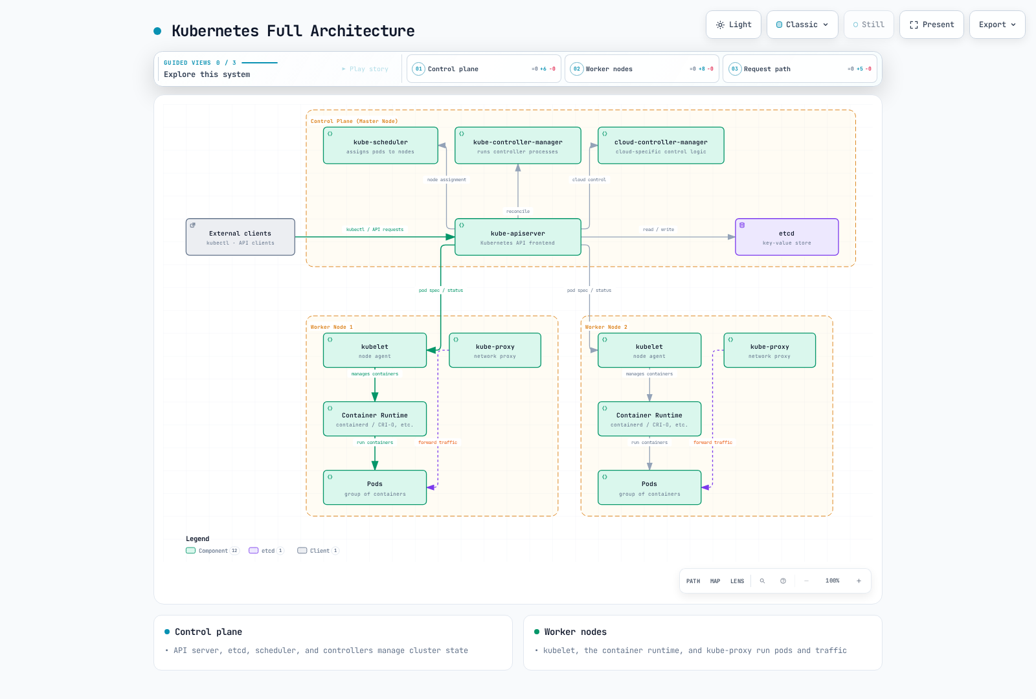The height and width of the screenshot is (699, 1036).
Task: Click the 'reconcile' edge label
Action: point(518,212)
